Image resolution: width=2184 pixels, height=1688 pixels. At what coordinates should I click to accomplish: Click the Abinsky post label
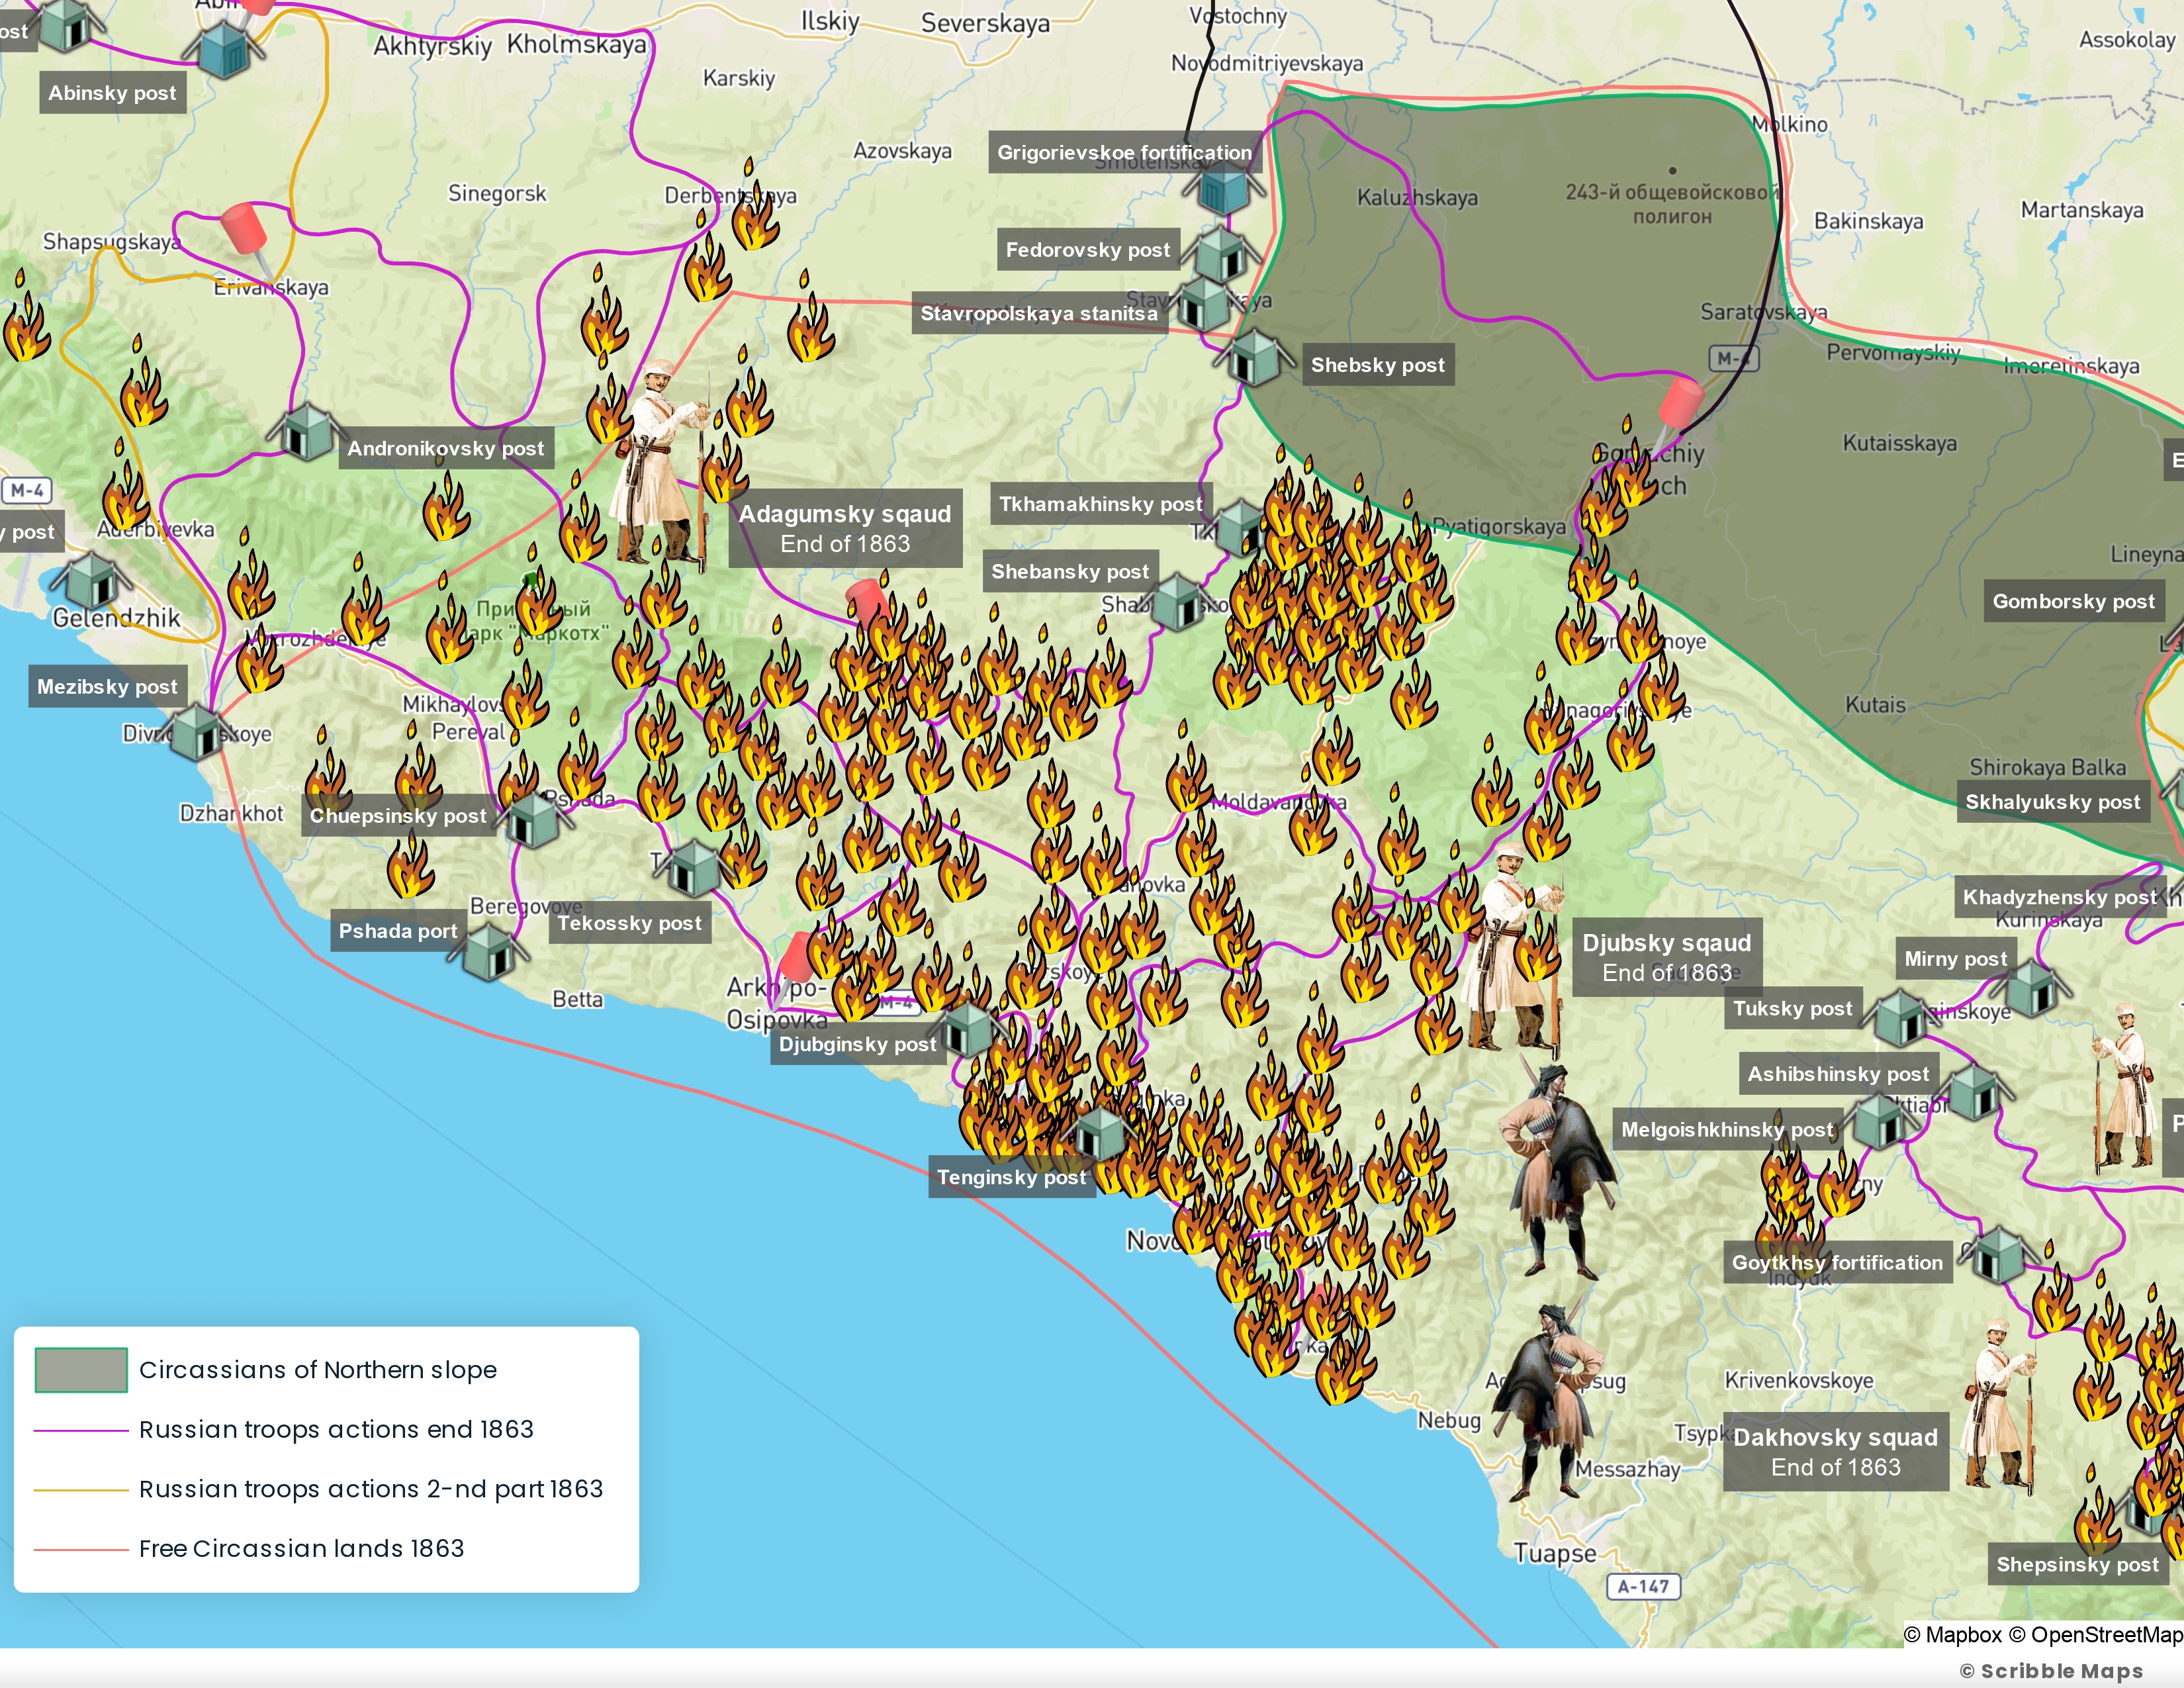(x=112, y=93)
